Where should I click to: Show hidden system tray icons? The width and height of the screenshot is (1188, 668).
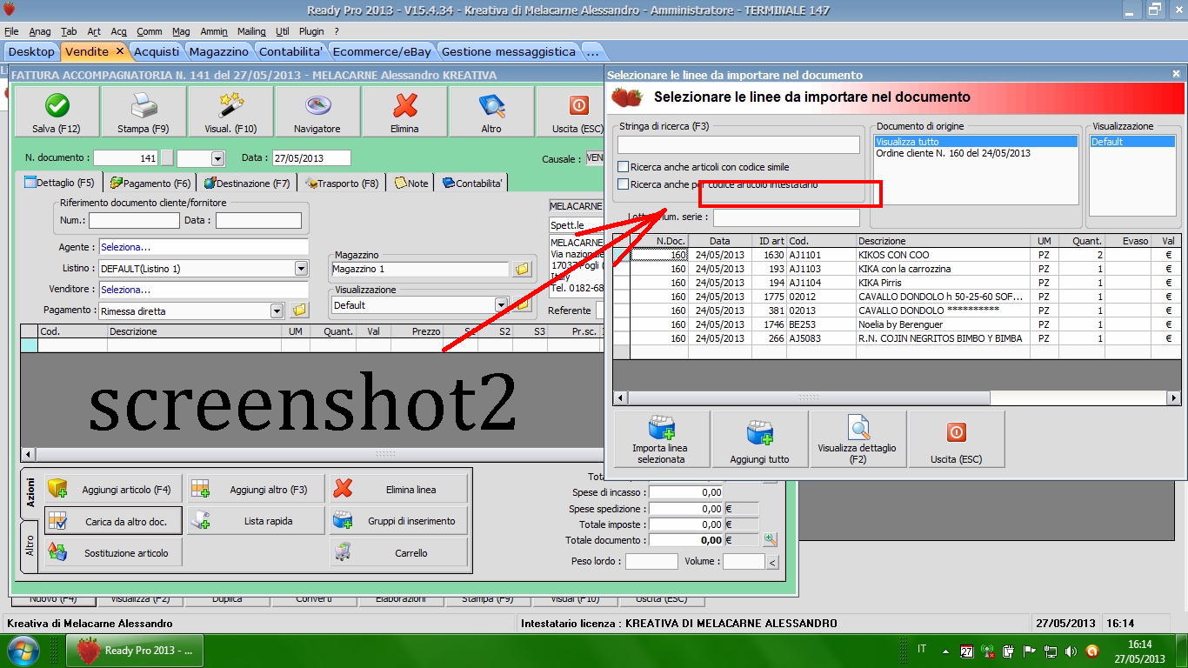(x=944, y=651)
